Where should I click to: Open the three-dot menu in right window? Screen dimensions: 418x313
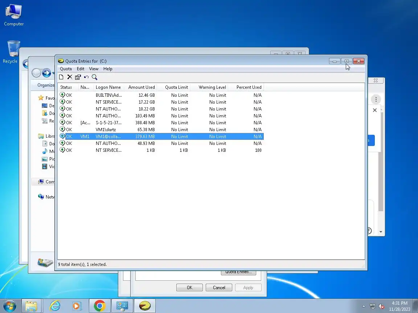coord(376,100)
